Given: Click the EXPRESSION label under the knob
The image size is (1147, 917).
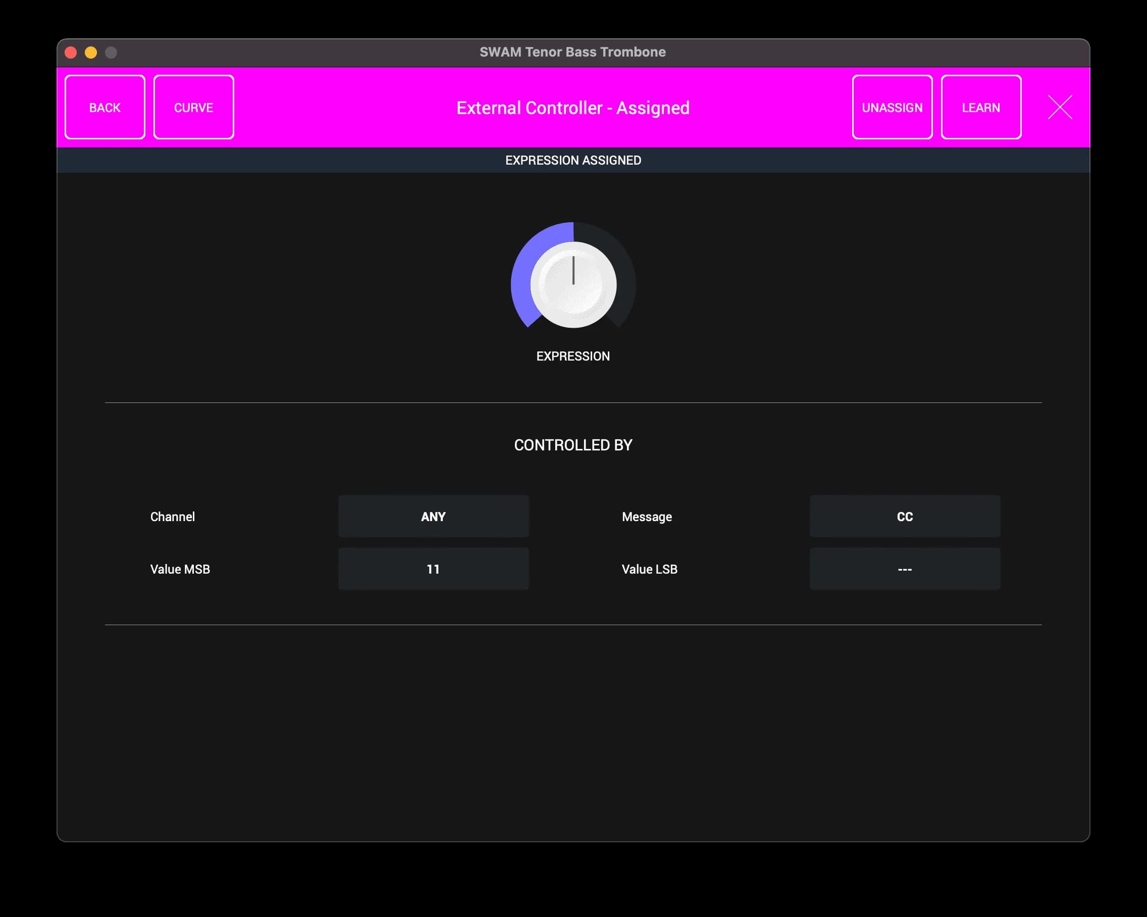Looking at the screenshot, I should 573,356.
